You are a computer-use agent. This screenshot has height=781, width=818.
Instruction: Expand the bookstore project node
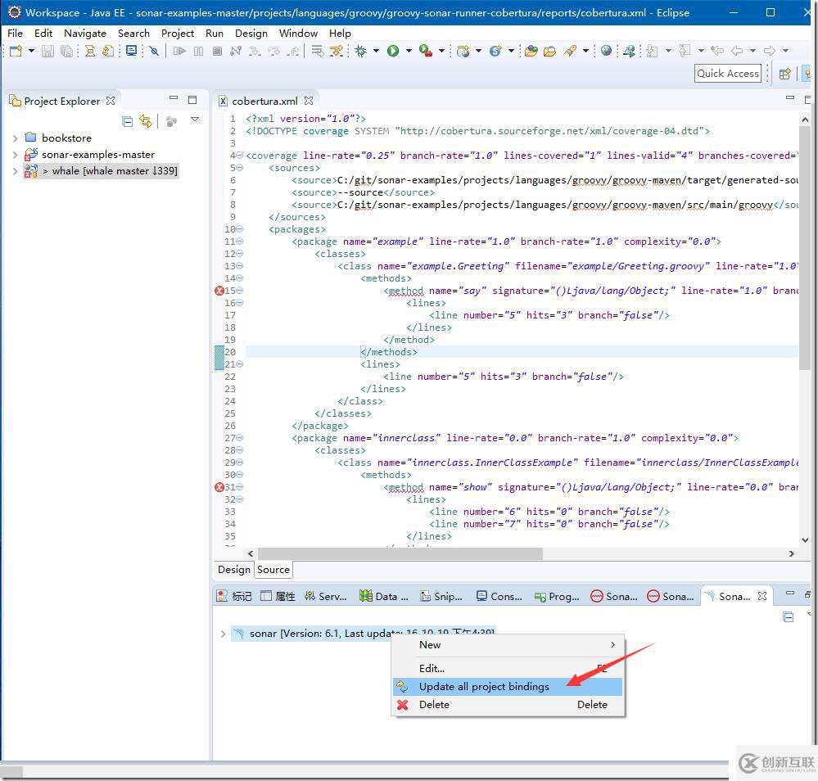coord(15,138)
